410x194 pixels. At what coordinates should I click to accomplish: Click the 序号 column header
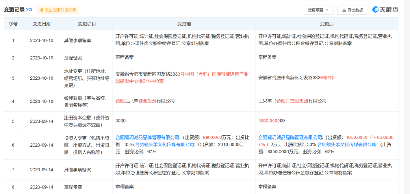(13, 24)
